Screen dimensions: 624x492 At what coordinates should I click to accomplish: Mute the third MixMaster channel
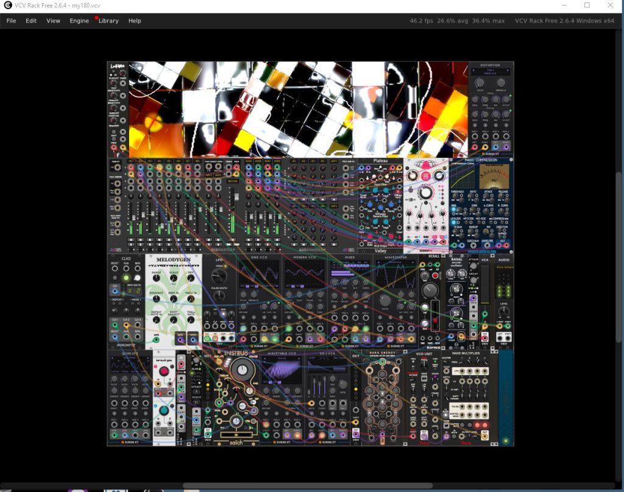pos(150,241)
